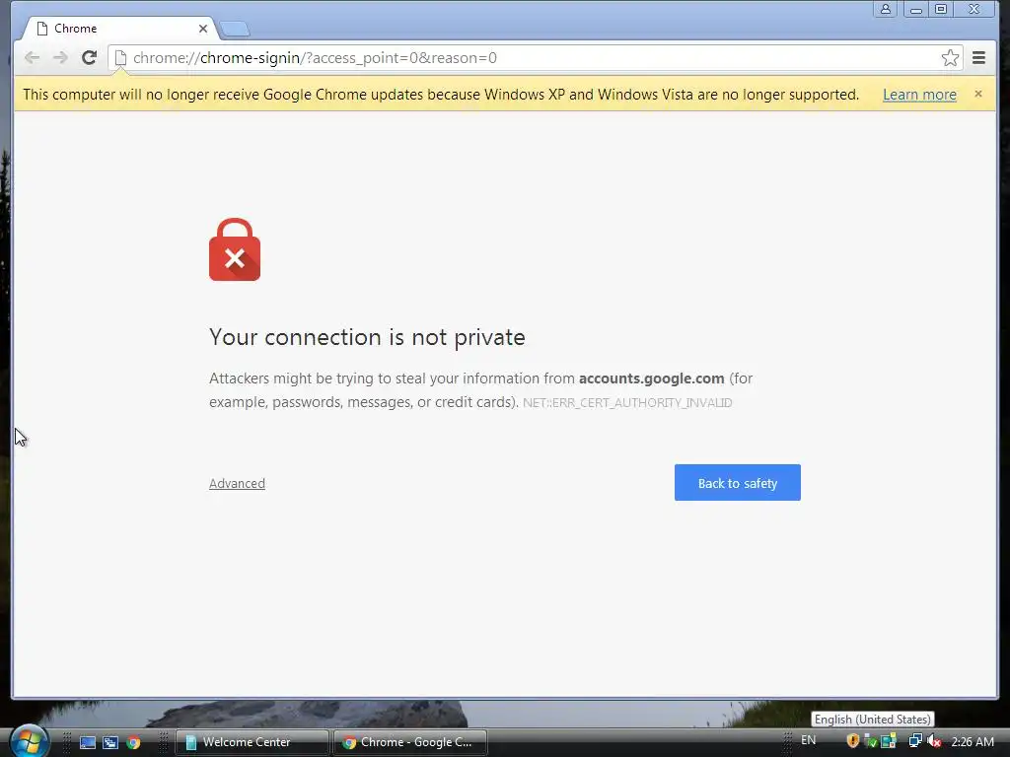Viewport: 1010px width, 757px height.
Task: Open the Chrome profile avatar button
Action: click(x=886, y=9)
